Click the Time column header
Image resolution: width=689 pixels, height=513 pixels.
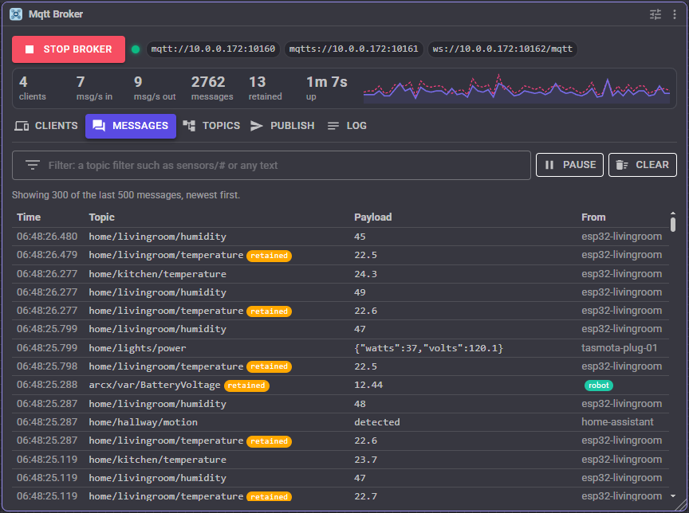click(x=29, y=217)
